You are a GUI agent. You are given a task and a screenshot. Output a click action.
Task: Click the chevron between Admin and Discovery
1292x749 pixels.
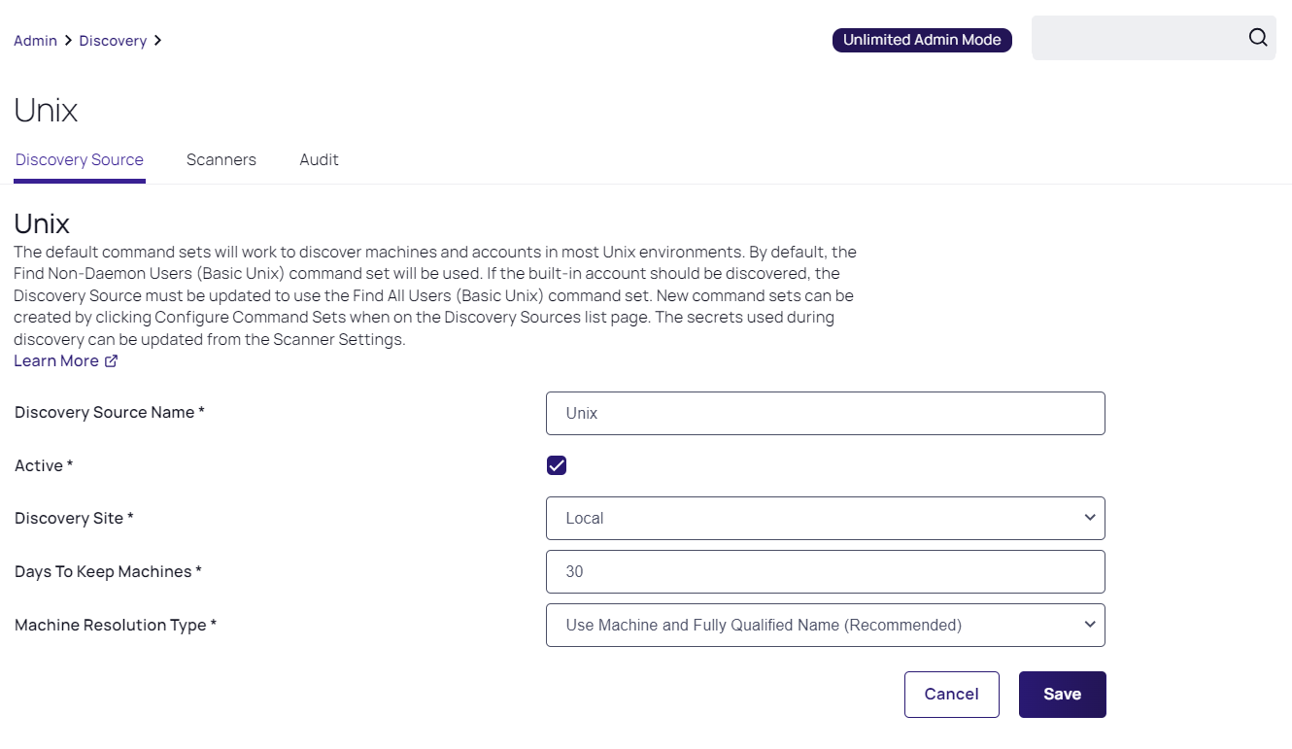click(x=68, y=41)
